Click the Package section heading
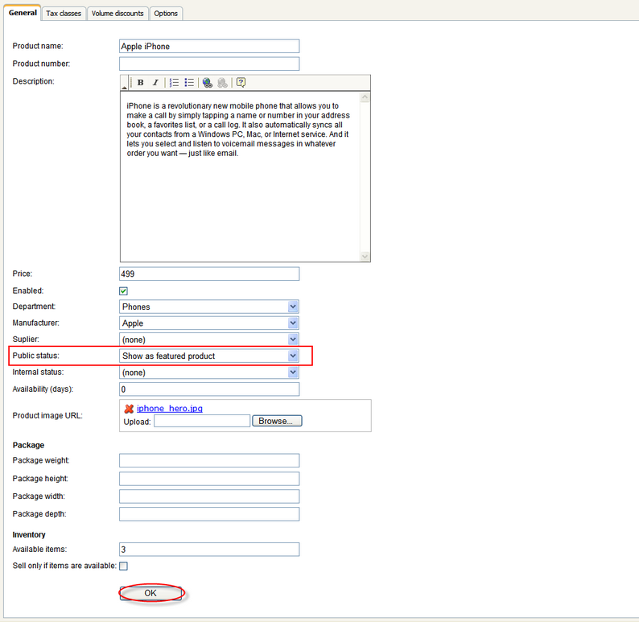 point(28,445)
